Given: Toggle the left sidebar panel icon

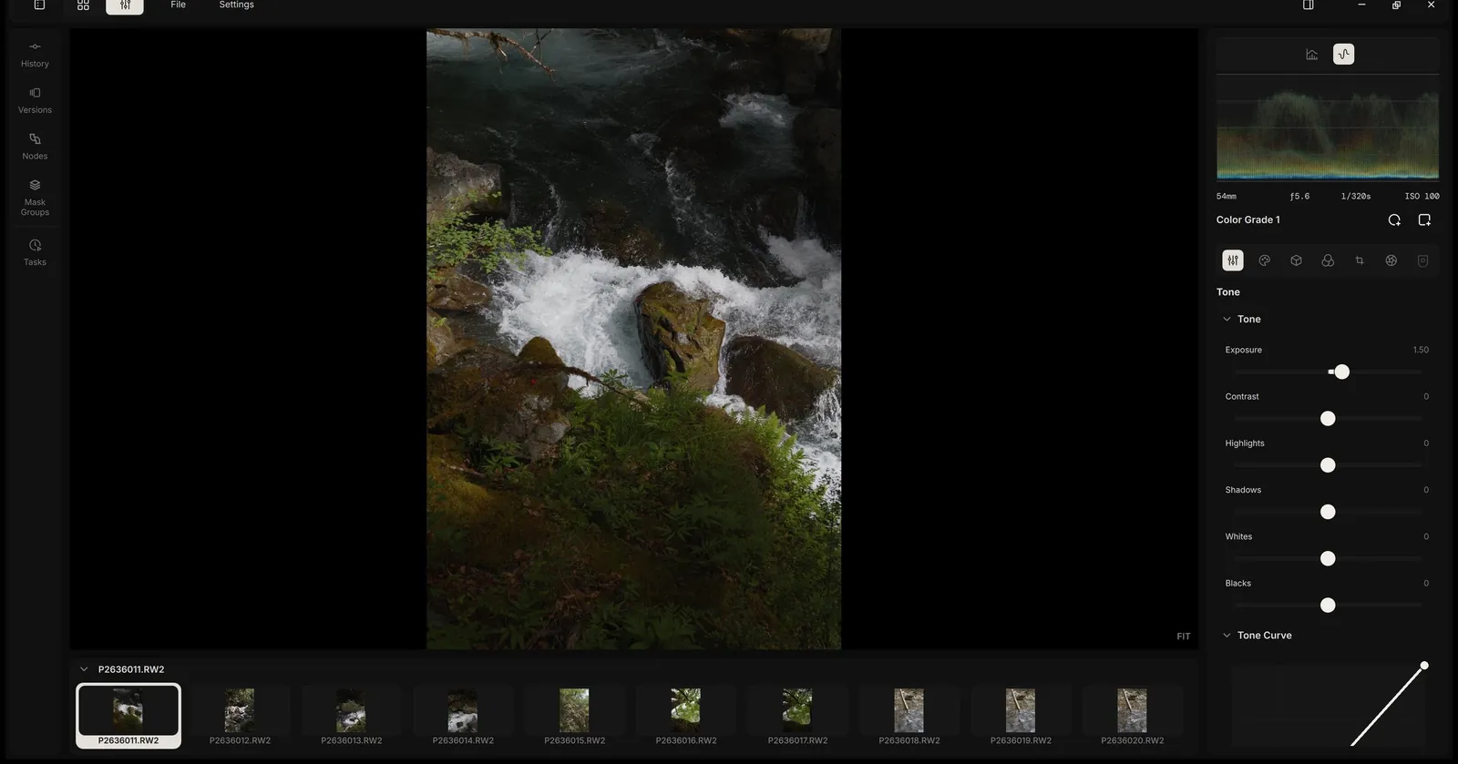Looking at the screenshot, I should point(39,5).
